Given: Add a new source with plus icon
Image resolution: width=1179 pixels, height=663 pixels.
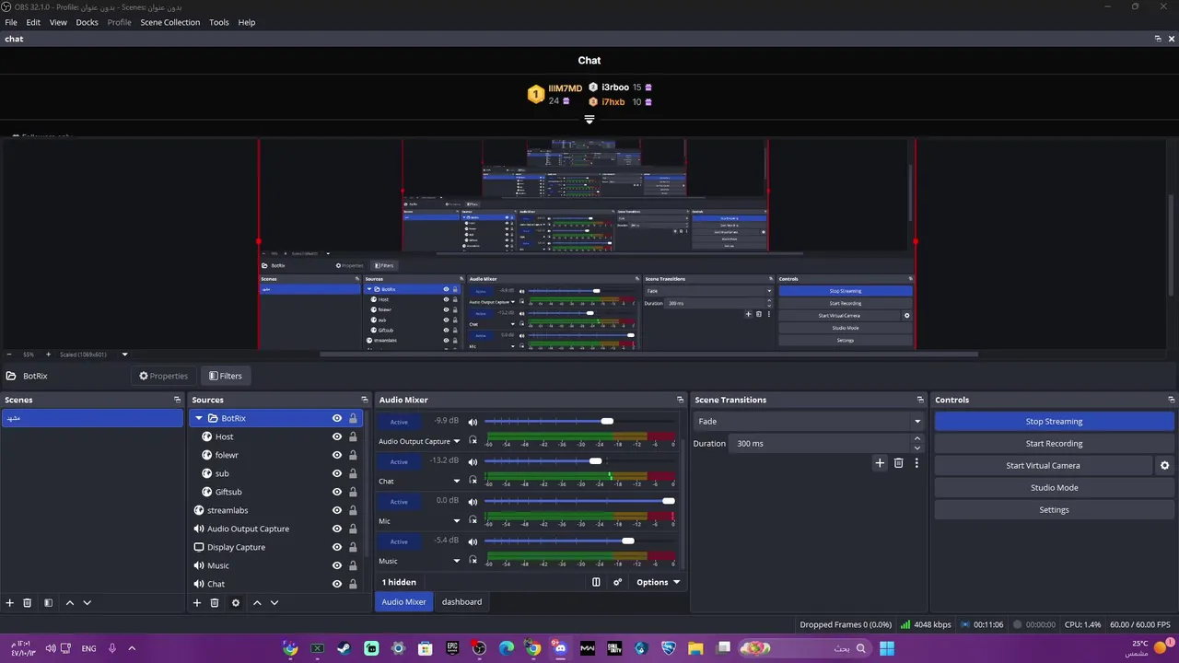Looking at the screenshot, I should [196, 602].
